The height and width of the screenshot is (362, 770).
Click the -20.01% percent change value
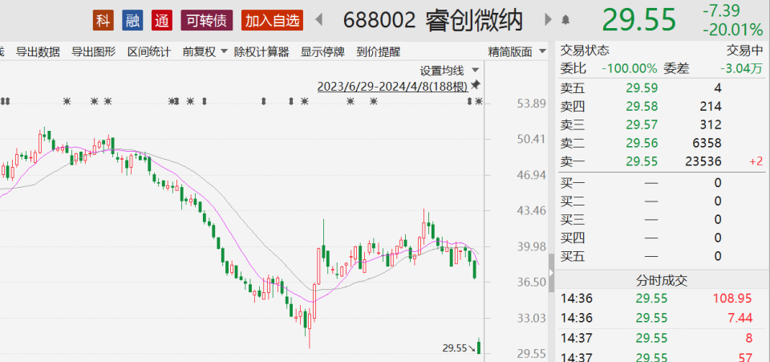pyautogui.click(x=732, y=30)
